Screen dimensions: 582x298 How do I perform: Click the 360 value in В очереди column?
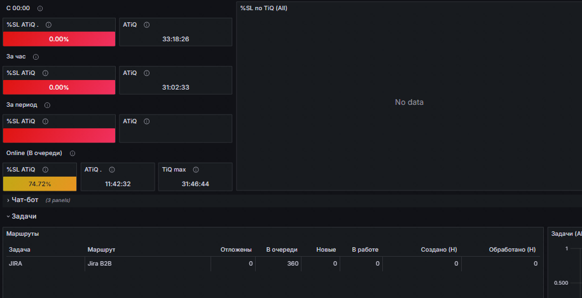coord(293,264)
